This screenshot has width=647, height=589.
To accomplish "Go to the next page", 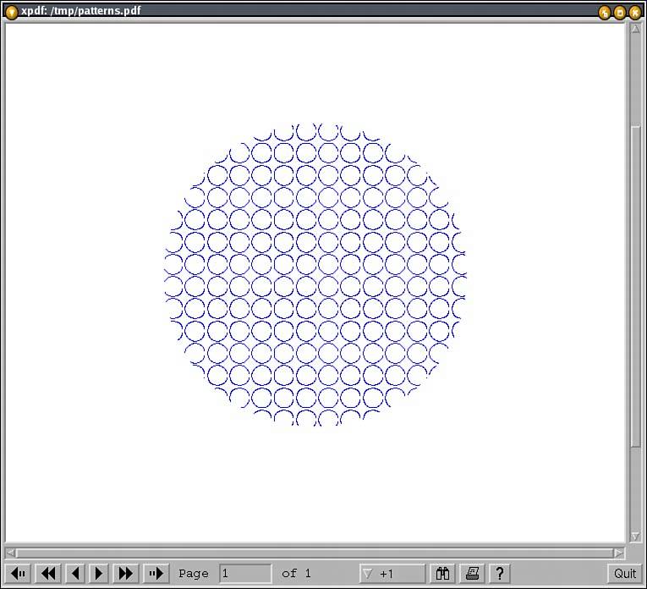I will [x=99, y=574].
